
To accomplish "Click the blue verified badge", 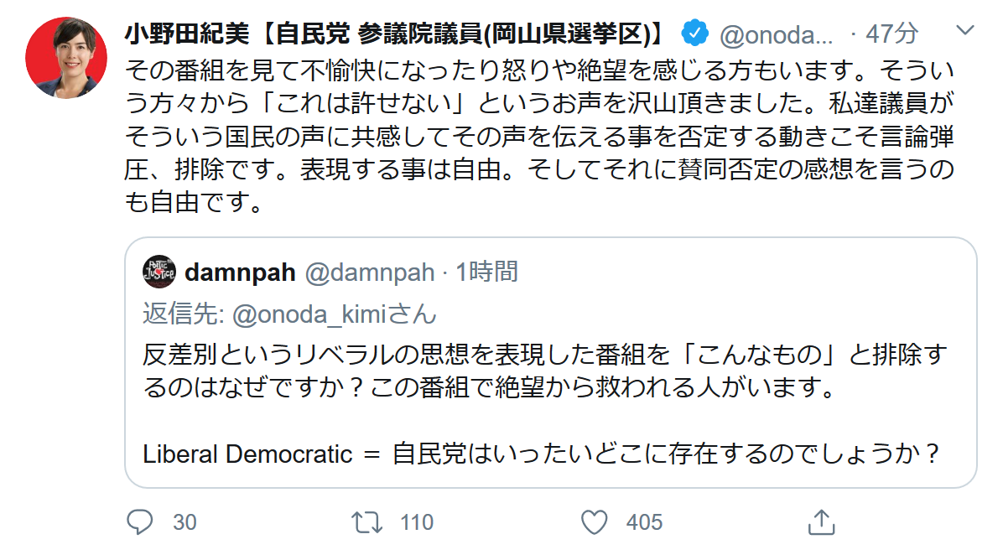I will (694, 34).
